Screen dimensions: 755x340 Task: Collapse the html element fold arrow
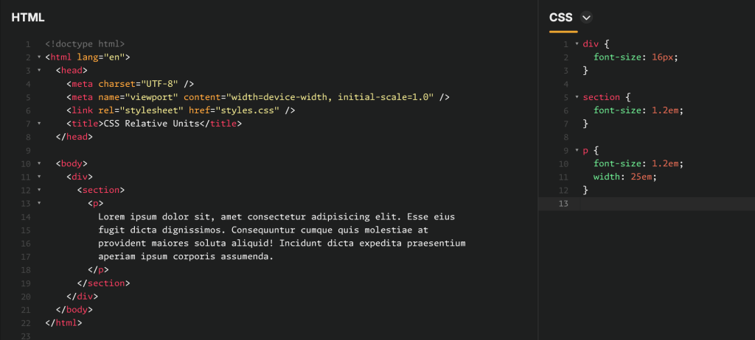tap(38, 57)
